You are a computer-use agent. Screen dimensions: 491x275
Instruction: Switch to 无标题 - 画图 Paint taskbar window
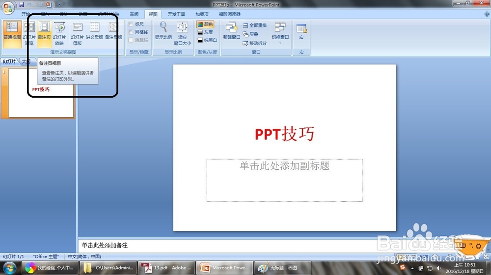(x=283, y=268)
